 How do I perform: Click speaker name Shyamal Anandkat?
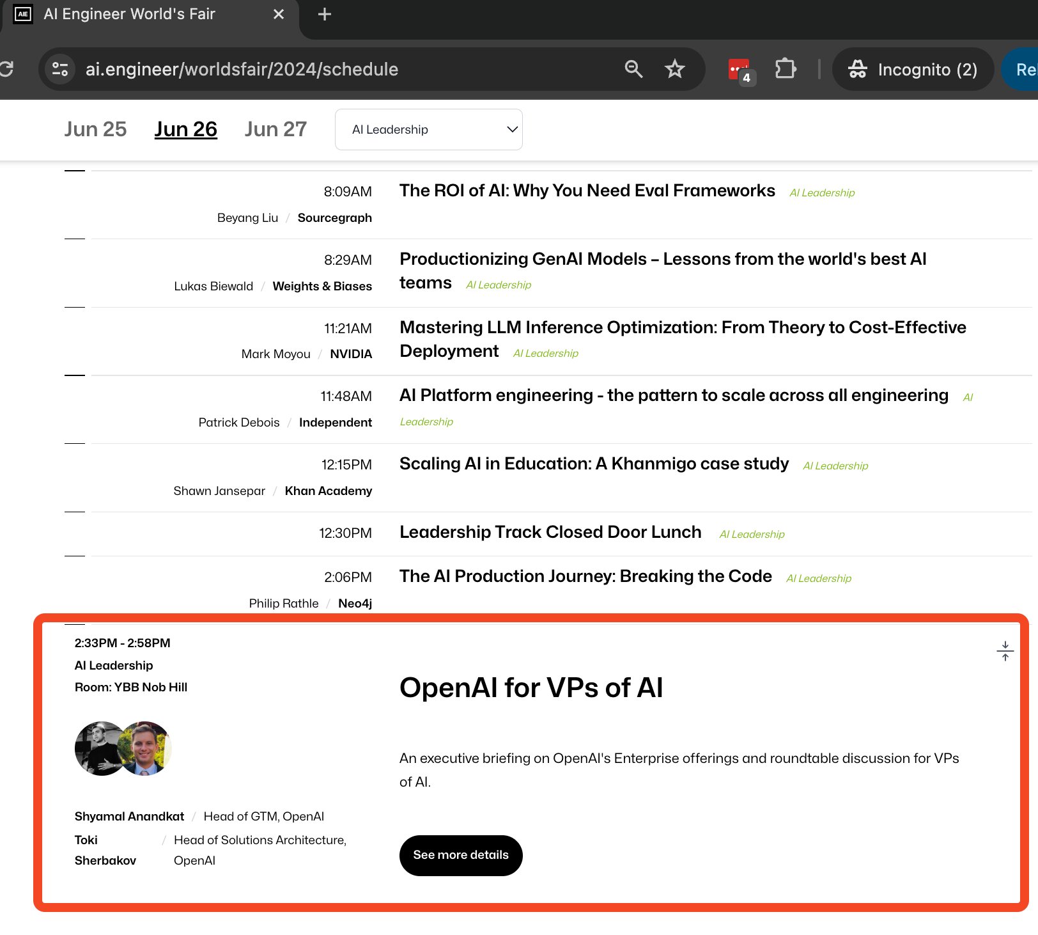click(129, 817)
